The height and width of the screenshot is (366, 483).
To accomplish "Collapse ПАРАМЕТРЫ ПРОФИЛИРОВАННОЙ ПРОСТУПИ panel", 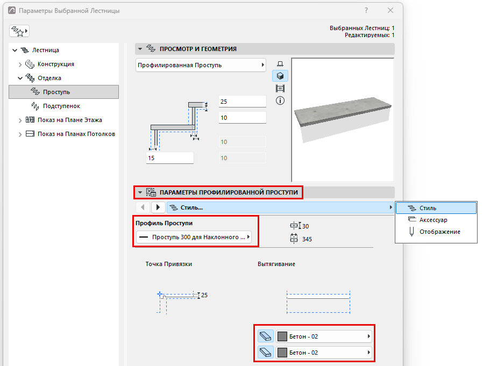I will point(140,192).
